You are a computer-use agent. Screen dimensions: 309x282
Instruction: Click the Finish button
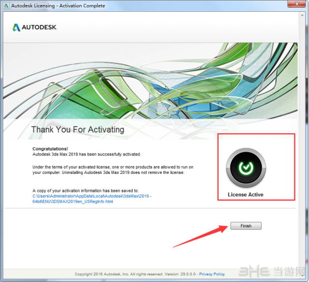click(x=246, y=226)
